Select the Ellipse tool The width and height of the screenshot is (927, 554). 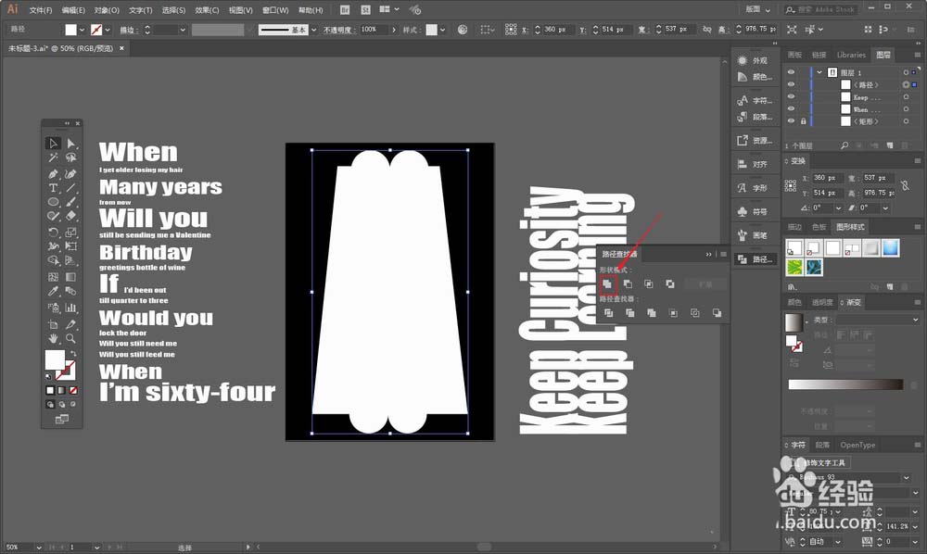[53, 202]
